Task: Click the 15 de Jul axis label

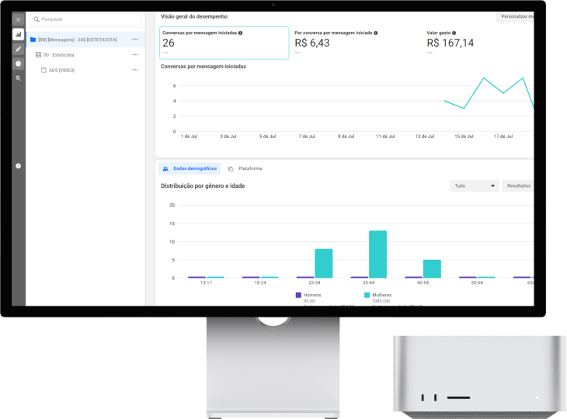Action: coord(464,137)
